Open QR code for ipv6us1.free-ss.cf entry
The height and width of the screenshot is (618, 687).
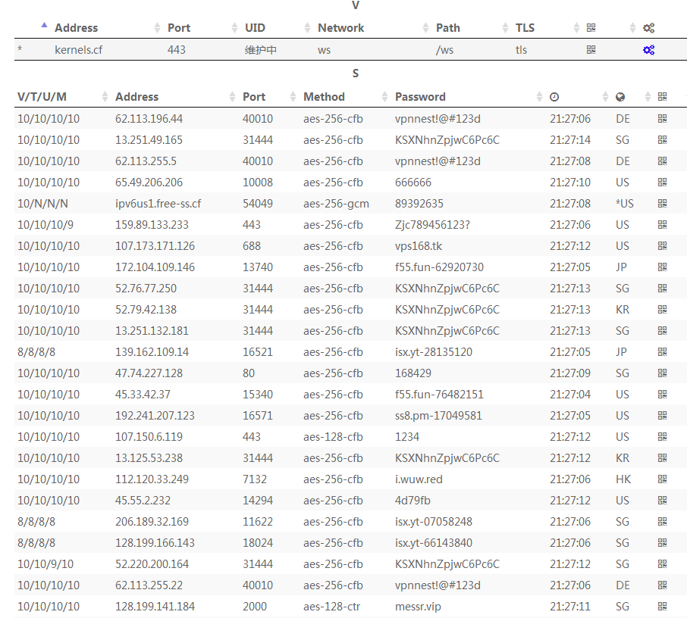point(662,204)
